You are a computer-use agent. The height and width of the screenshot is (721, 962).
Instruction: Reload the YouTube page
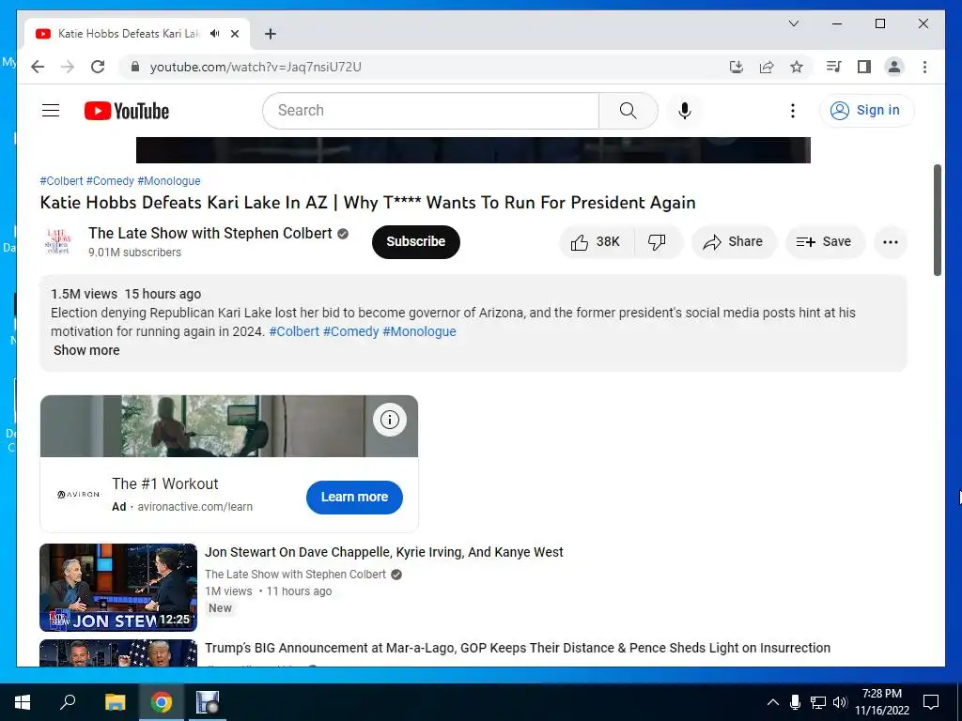[98, 67]
